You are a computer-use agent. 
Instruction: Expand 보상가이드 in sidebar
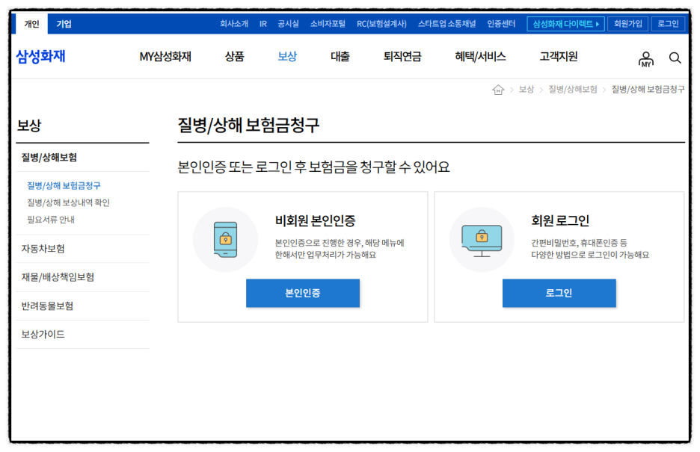[x=82, y=334]
